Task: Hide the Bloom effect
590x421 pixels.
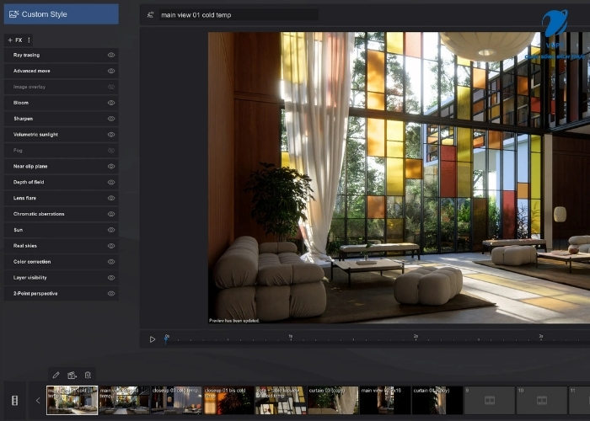Action: pyautogui.click(x=111, y=103)
